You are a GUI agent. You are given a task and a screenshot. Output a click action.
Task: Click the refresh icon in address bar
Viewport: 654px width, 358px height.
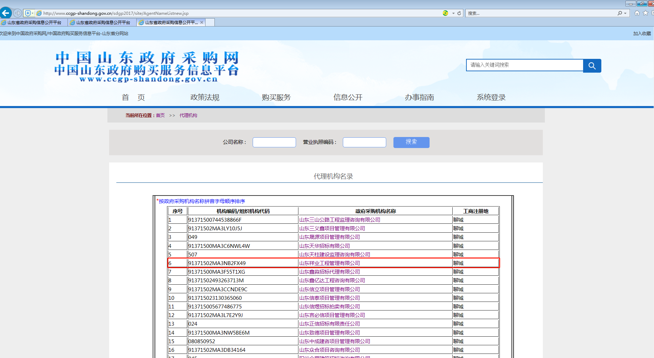(459, 13)
